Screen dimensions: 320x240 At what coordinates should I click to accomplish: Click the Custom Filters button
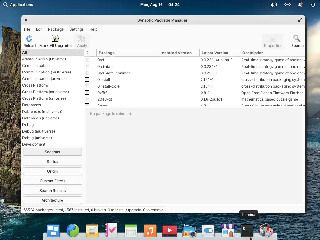52,181
